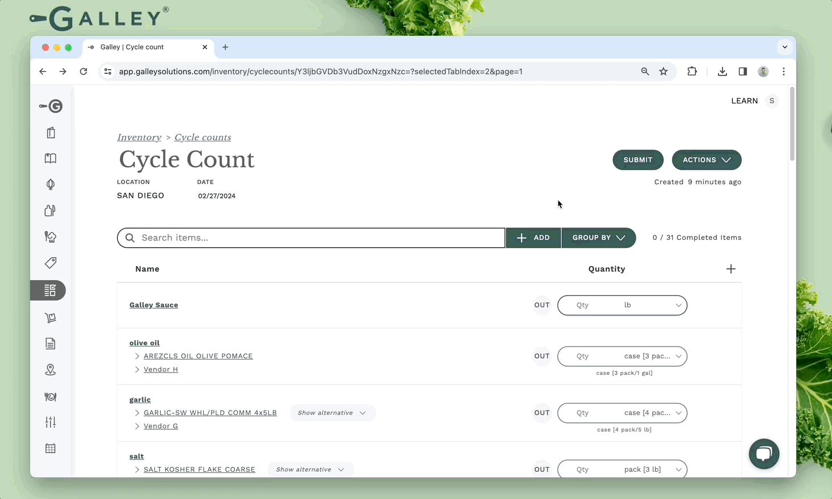Viewport: 832px width, 499px height.
Task: Select the tag icon in the sidebar
Action: point(50,263)
